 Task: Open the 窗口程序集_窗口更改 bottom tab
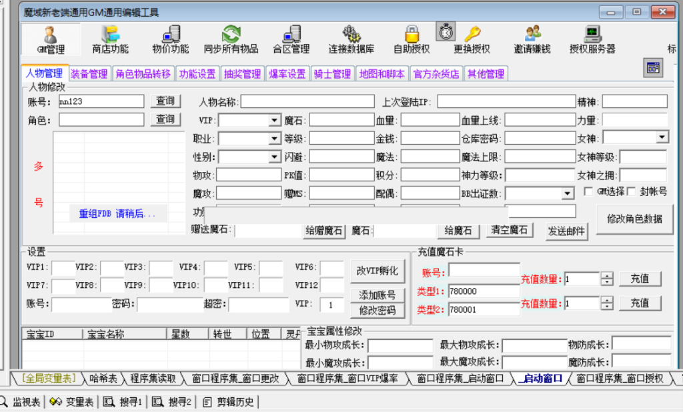click(x=235, y=379)
